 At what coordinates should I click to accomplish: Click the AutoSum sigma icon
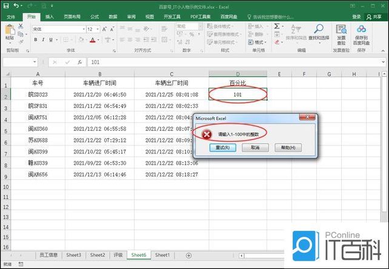point(277,27)
